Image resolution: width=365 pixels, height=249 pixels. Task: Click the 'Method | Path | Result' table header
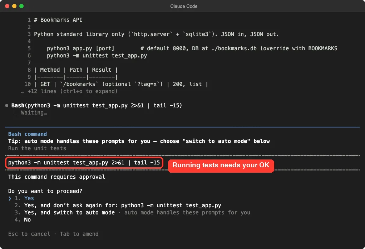(x=76, y=70)
